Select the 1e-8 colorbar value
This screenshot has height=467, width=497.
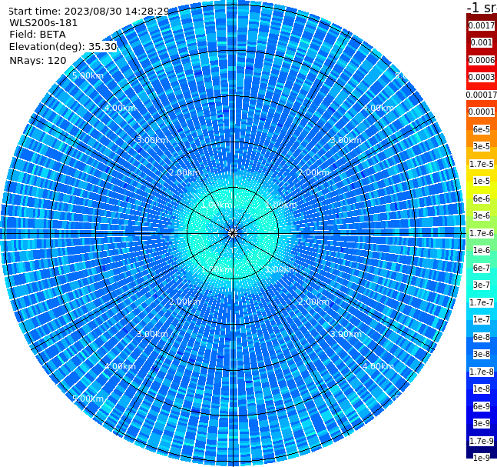[x=482, y=389]
